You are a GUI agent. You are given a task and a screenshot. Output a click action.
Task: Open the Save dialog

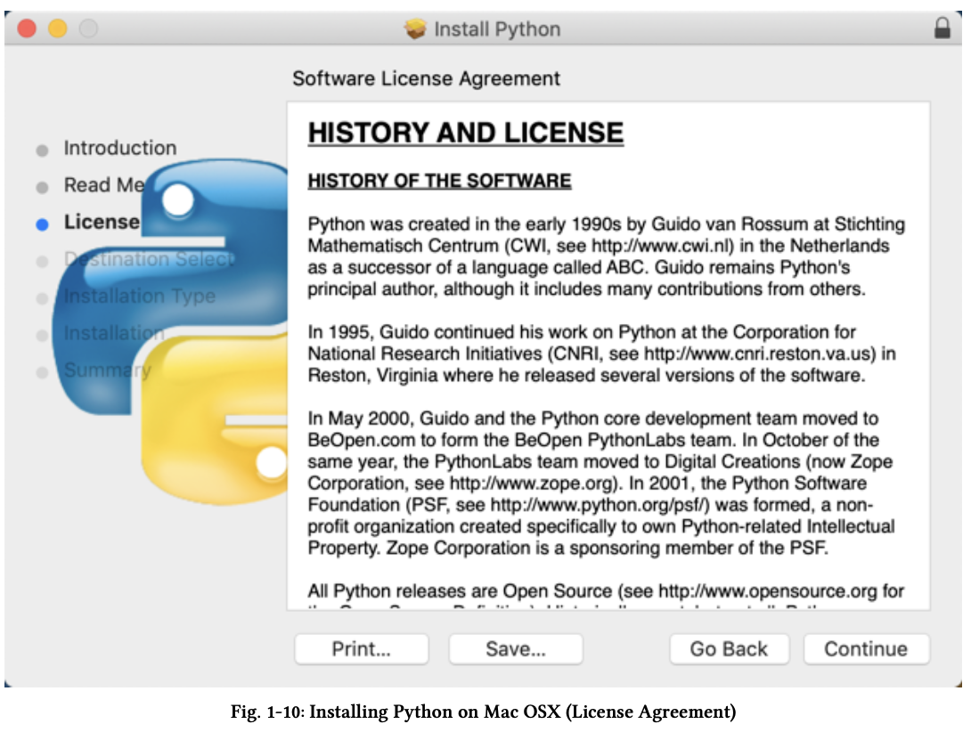(515, 648)
